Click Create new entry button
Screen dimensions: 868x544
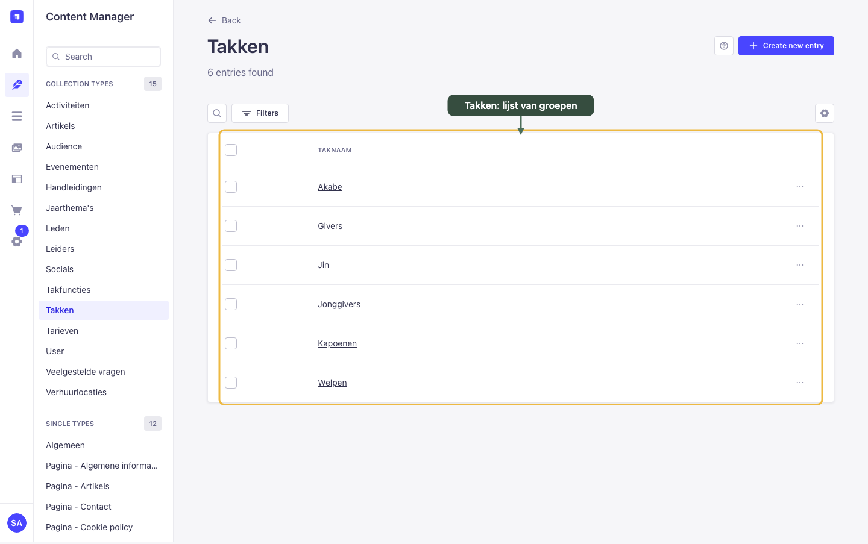(786, 46)
